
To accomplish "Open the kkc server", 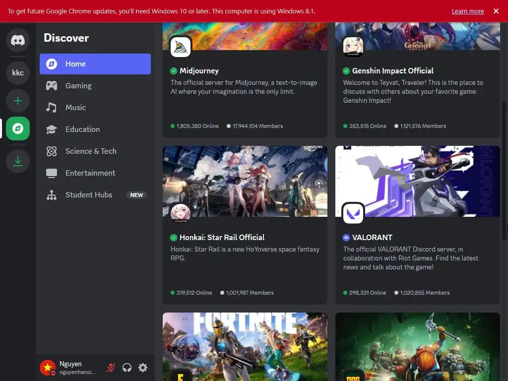I will [x=18, y=73].
